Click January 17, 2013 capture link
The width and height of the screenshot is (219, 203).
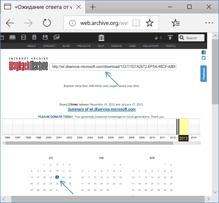tap(132, 105)
